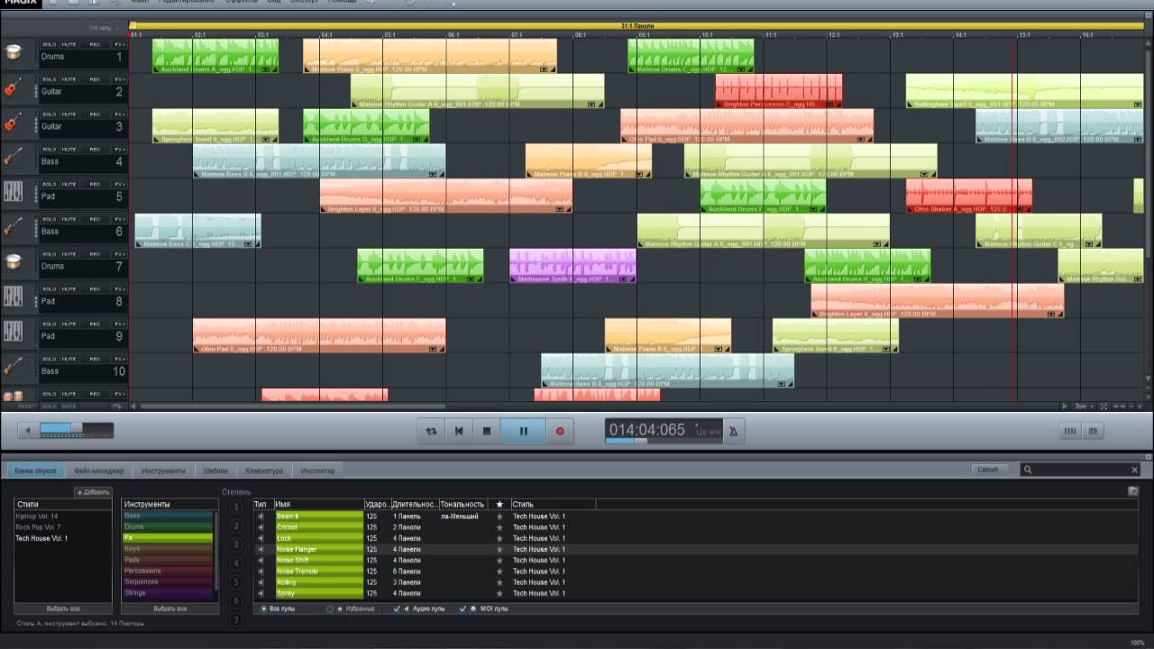Pause playback with the pause button
Screen dimensions: 1154x649
tap(523, 431)
